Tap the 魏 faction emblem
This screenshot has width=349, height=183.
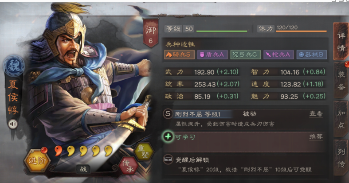click(14, 66)
